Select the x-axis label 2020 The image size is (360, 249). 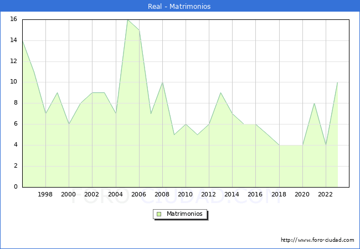(302, 194)
